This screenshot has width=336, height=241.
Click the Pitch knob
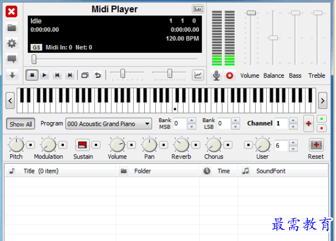(16, 145)
